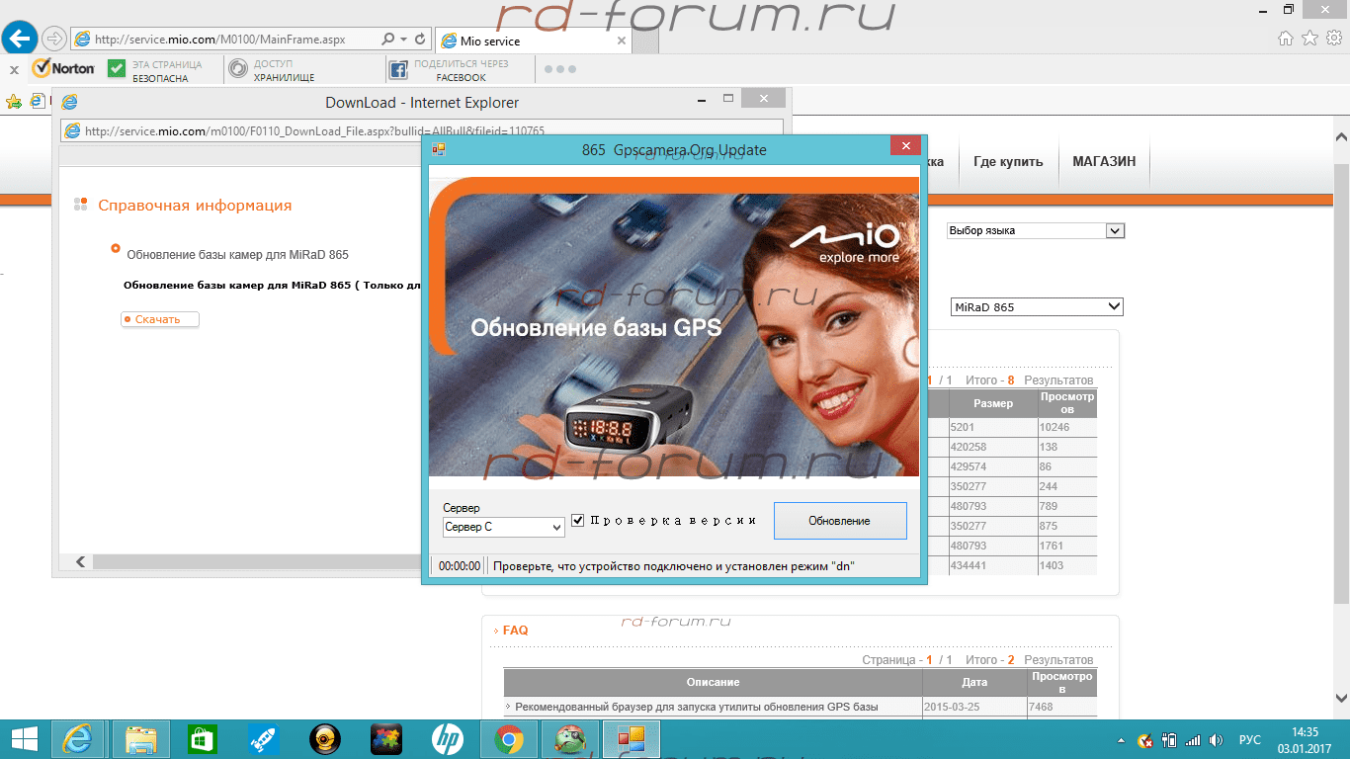Open browser settings gear icon
Screen dimensions: 1350x759
pyautogui.click(x=1333, y=39)
